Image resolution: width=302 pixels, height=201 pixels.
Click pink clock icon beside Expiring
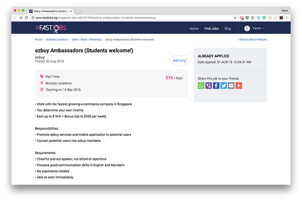[x=42, y=89]
